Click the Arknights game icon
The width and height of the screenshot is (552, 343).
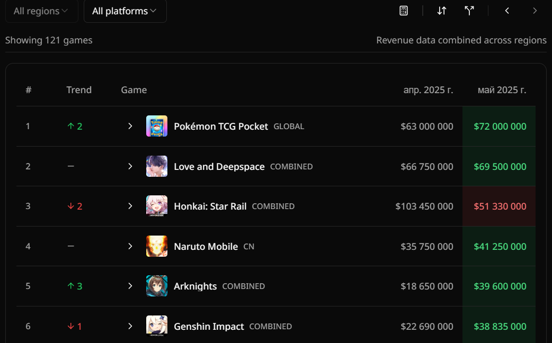click(x=157, y=286)
